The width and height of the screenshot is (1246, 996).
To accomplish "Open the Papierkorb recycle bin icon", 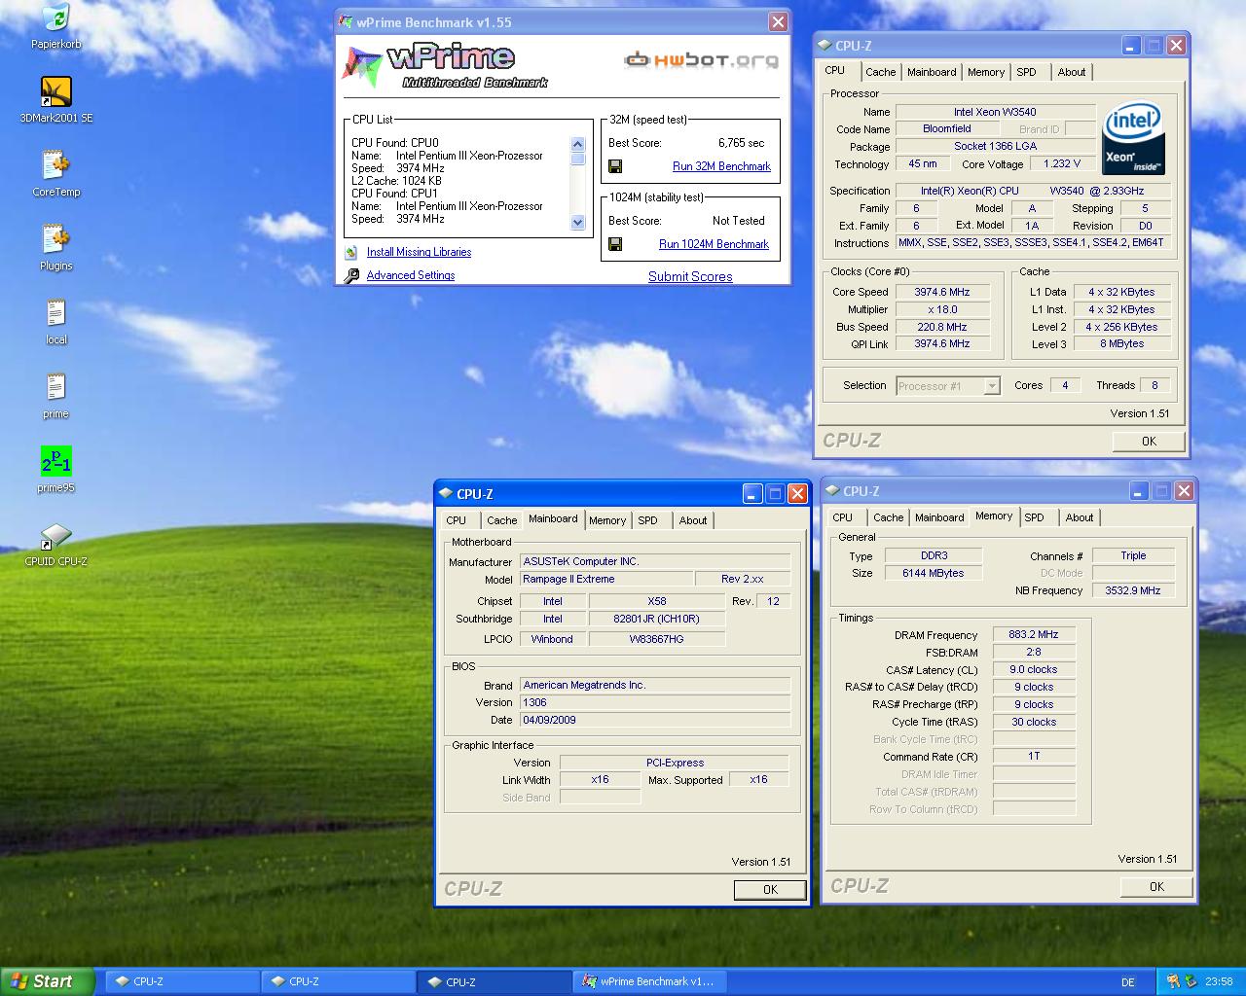I will tap(55, 26).
